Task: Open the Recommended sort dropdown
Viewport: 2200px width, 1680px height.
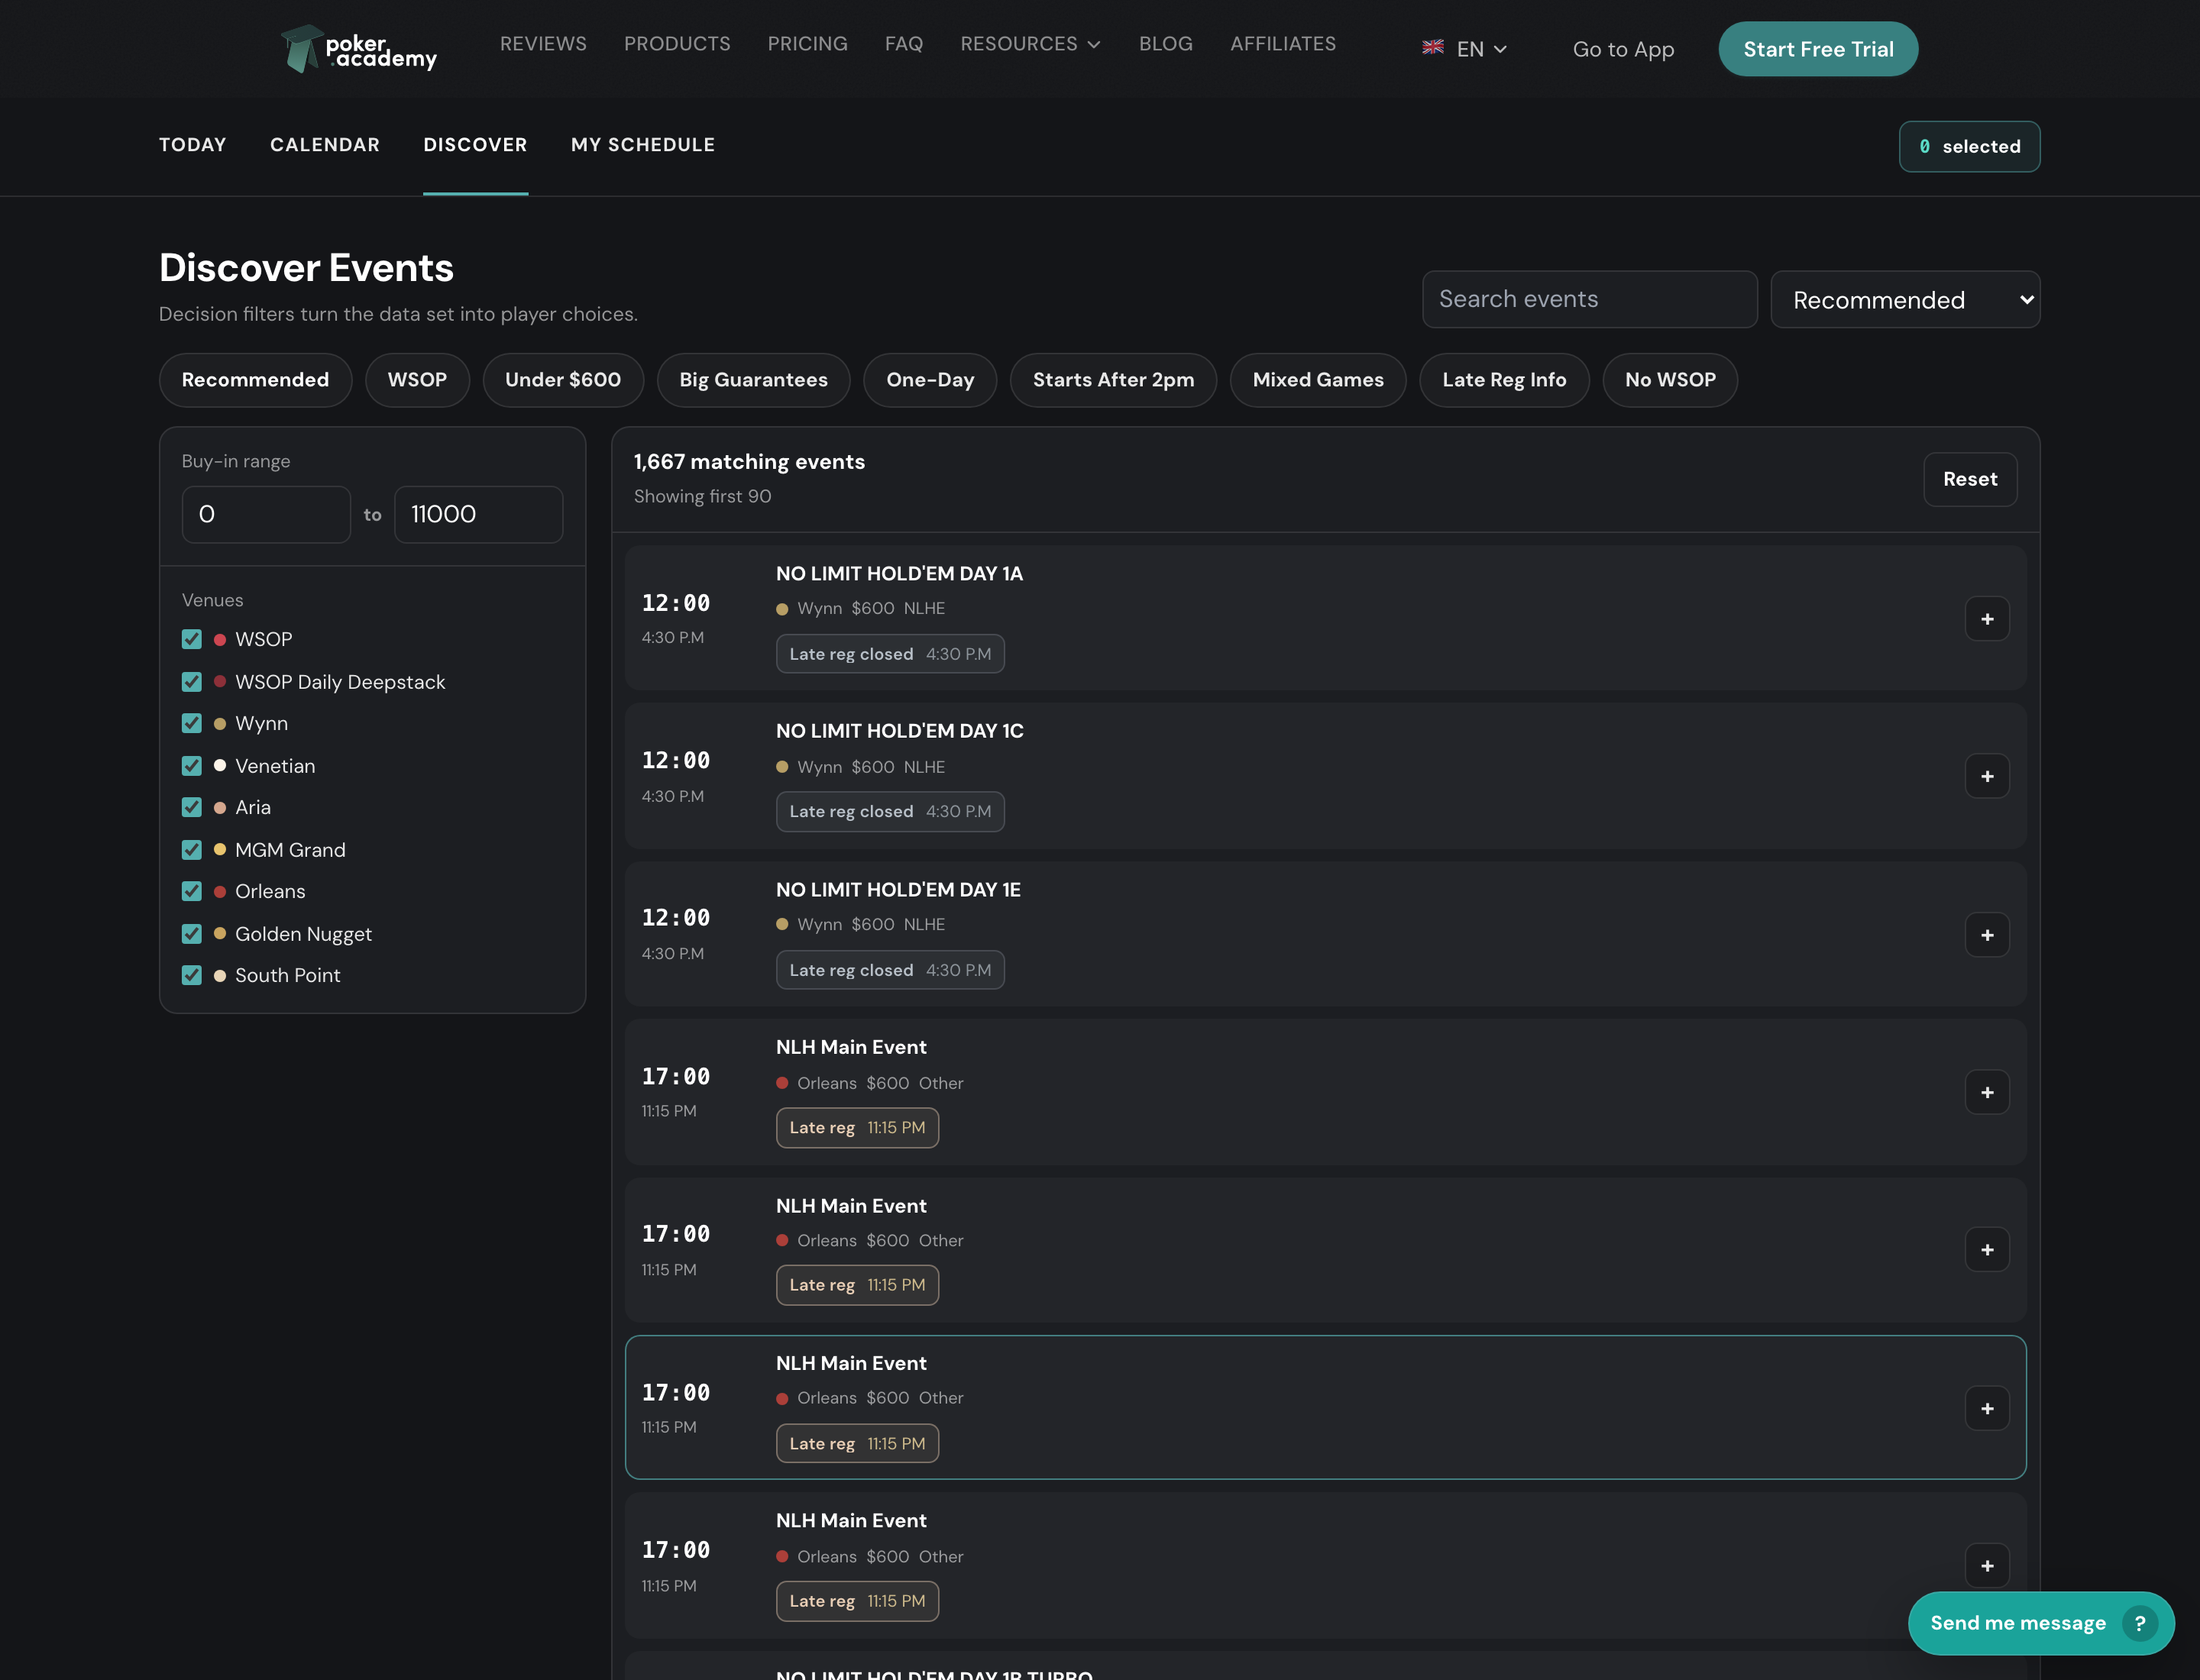Action: [1905, 299]
